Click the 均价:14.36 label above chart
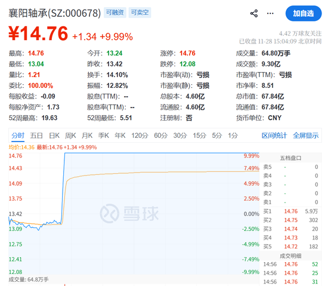This screenshot has height=286, width=328. pos(21,147)
